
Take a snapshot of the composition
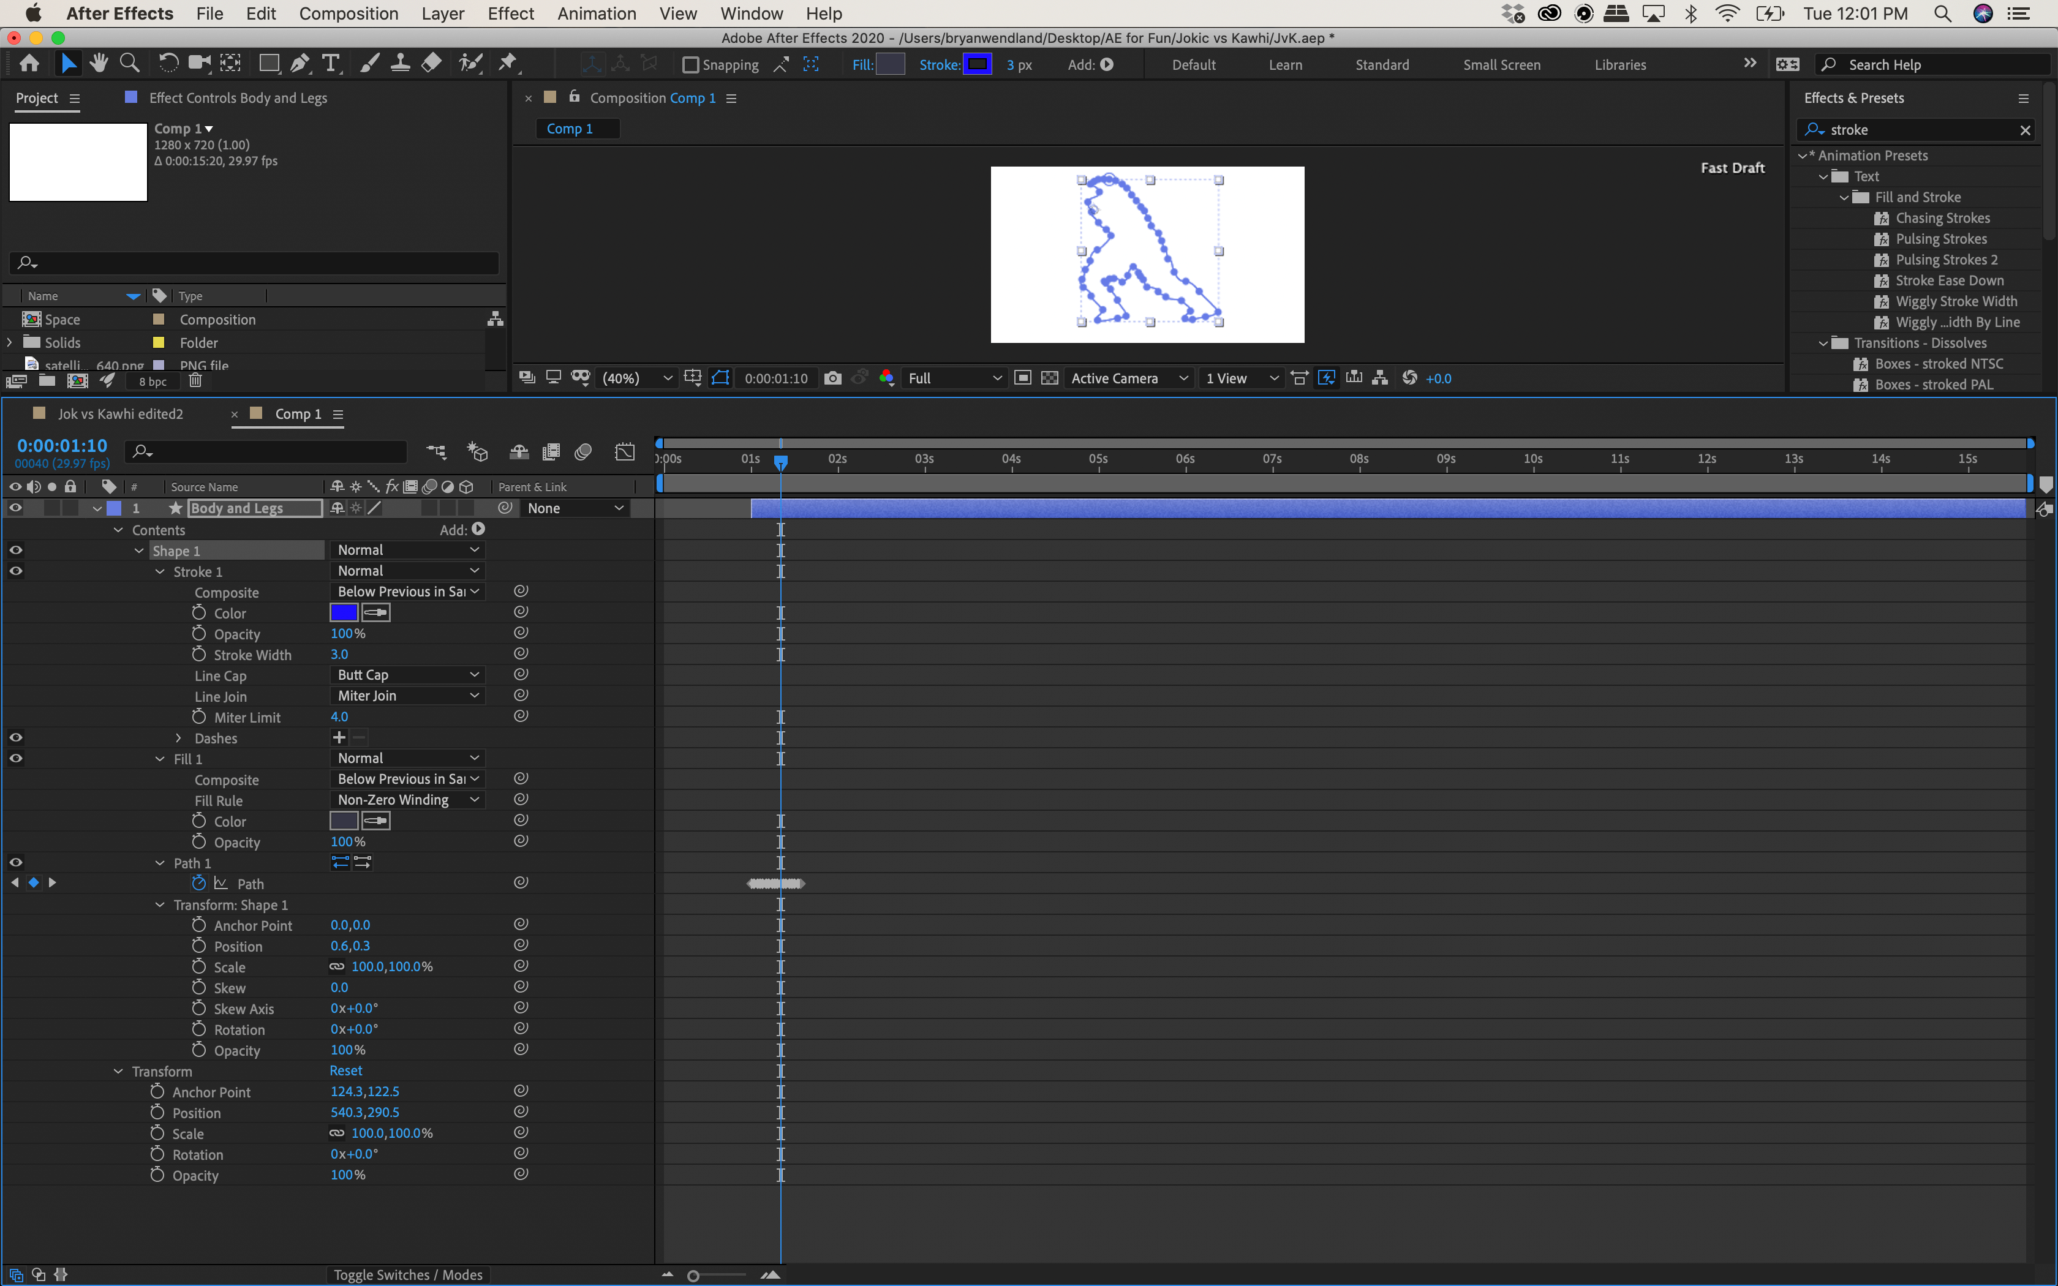pos(834,378)
